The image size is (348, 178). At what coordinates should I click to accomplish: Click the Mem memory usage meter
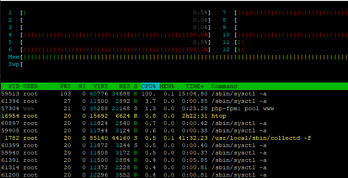(x=178, y=57)
